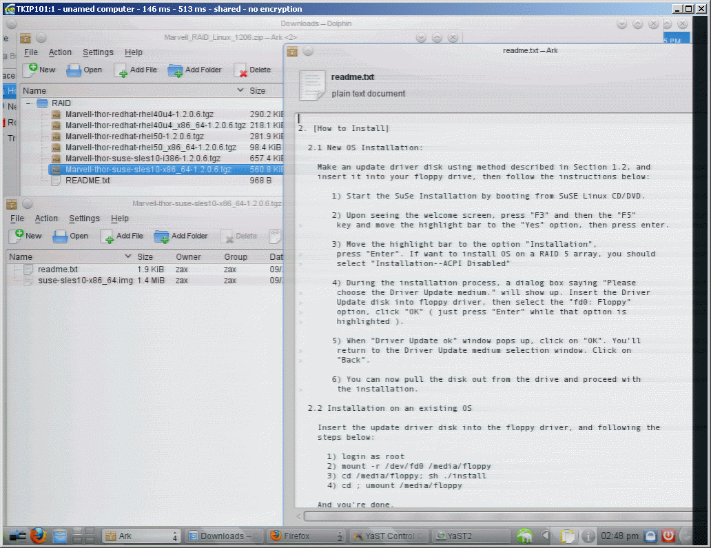Select readme.txt row in lower Ark window
This screenshot has width=711, height=548.
point(145,269)
